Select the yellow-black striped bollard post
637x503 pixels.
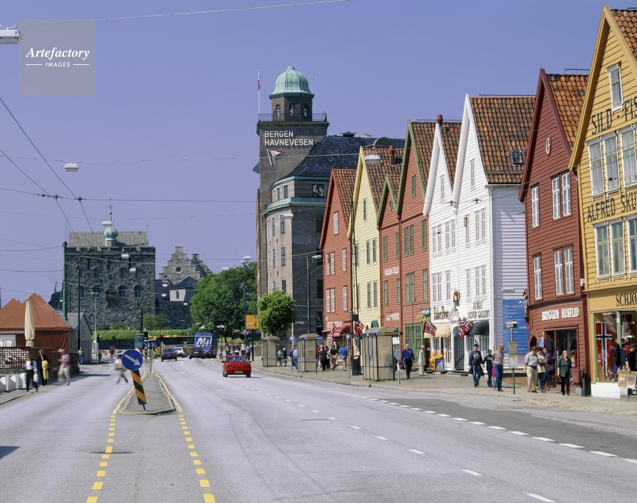click(x=138, y=387)
